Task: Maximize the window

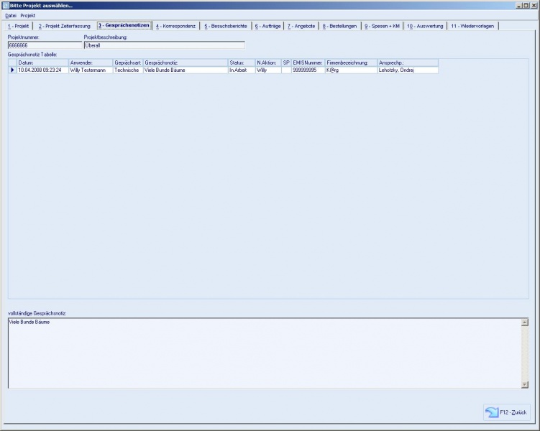Action: (526, 6)
